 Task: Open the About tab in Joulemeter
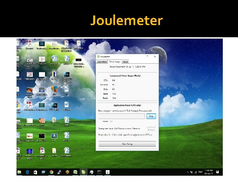[x=125, y=62]
